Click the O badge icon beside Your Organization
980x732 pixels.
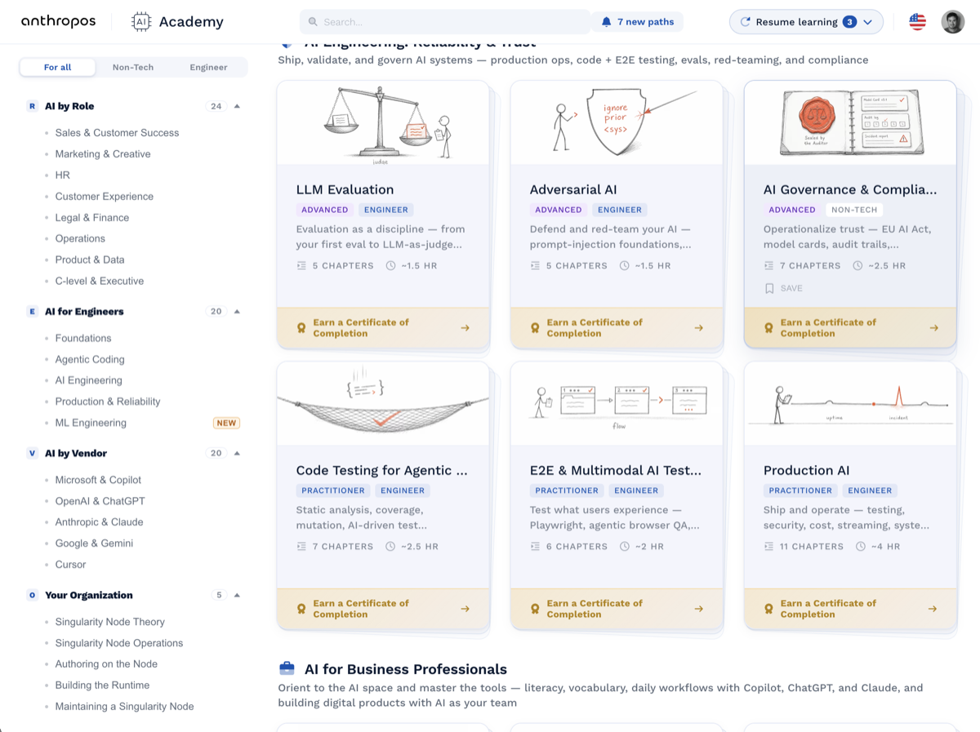(33, 596)
